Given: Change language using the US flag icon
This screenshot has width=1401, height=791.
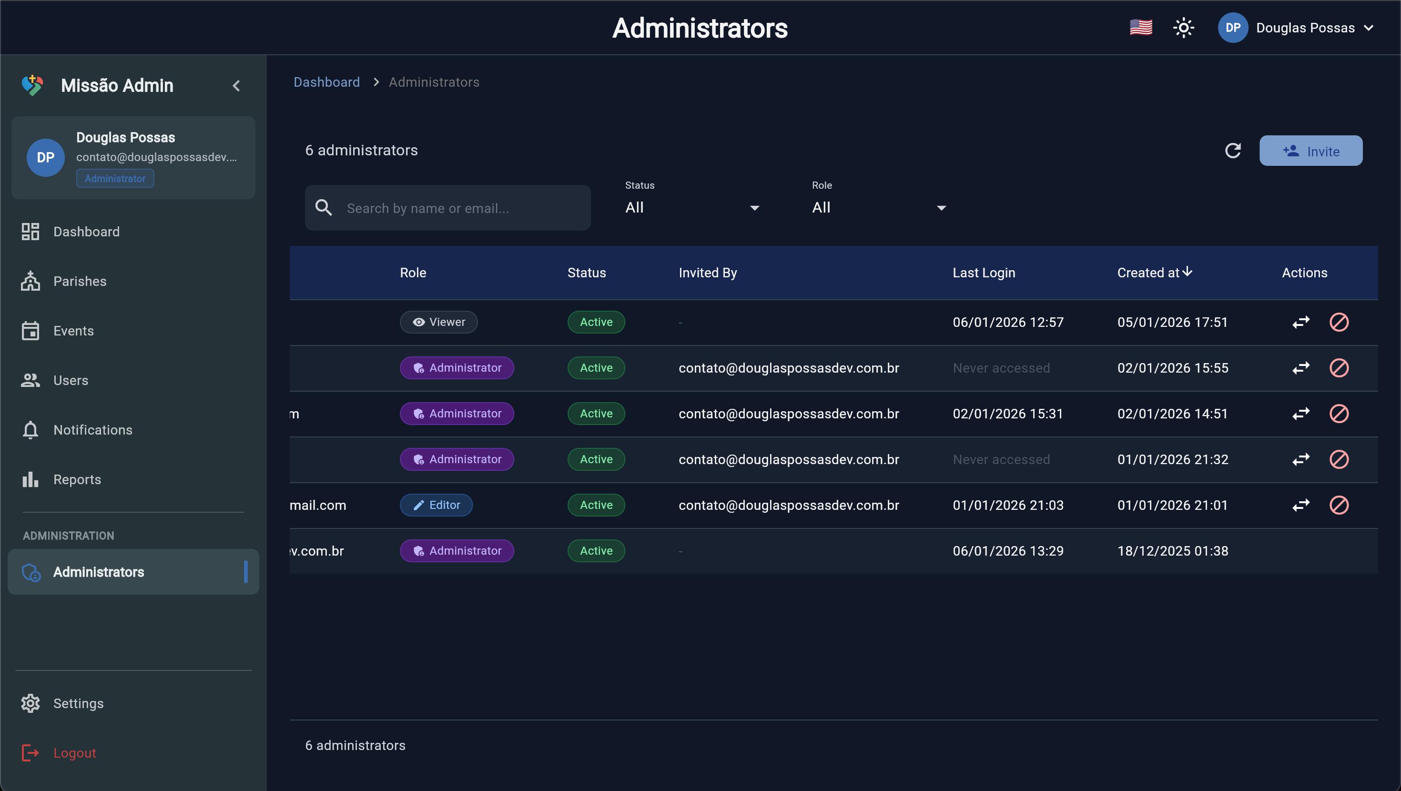Looking at the screenshot, I should pos(1140,27).
